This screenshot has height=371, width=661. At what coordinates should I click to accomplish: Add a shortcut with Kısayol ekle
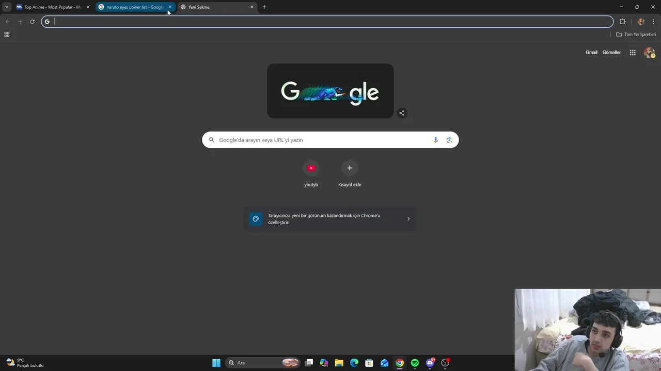tap(350, 174)
